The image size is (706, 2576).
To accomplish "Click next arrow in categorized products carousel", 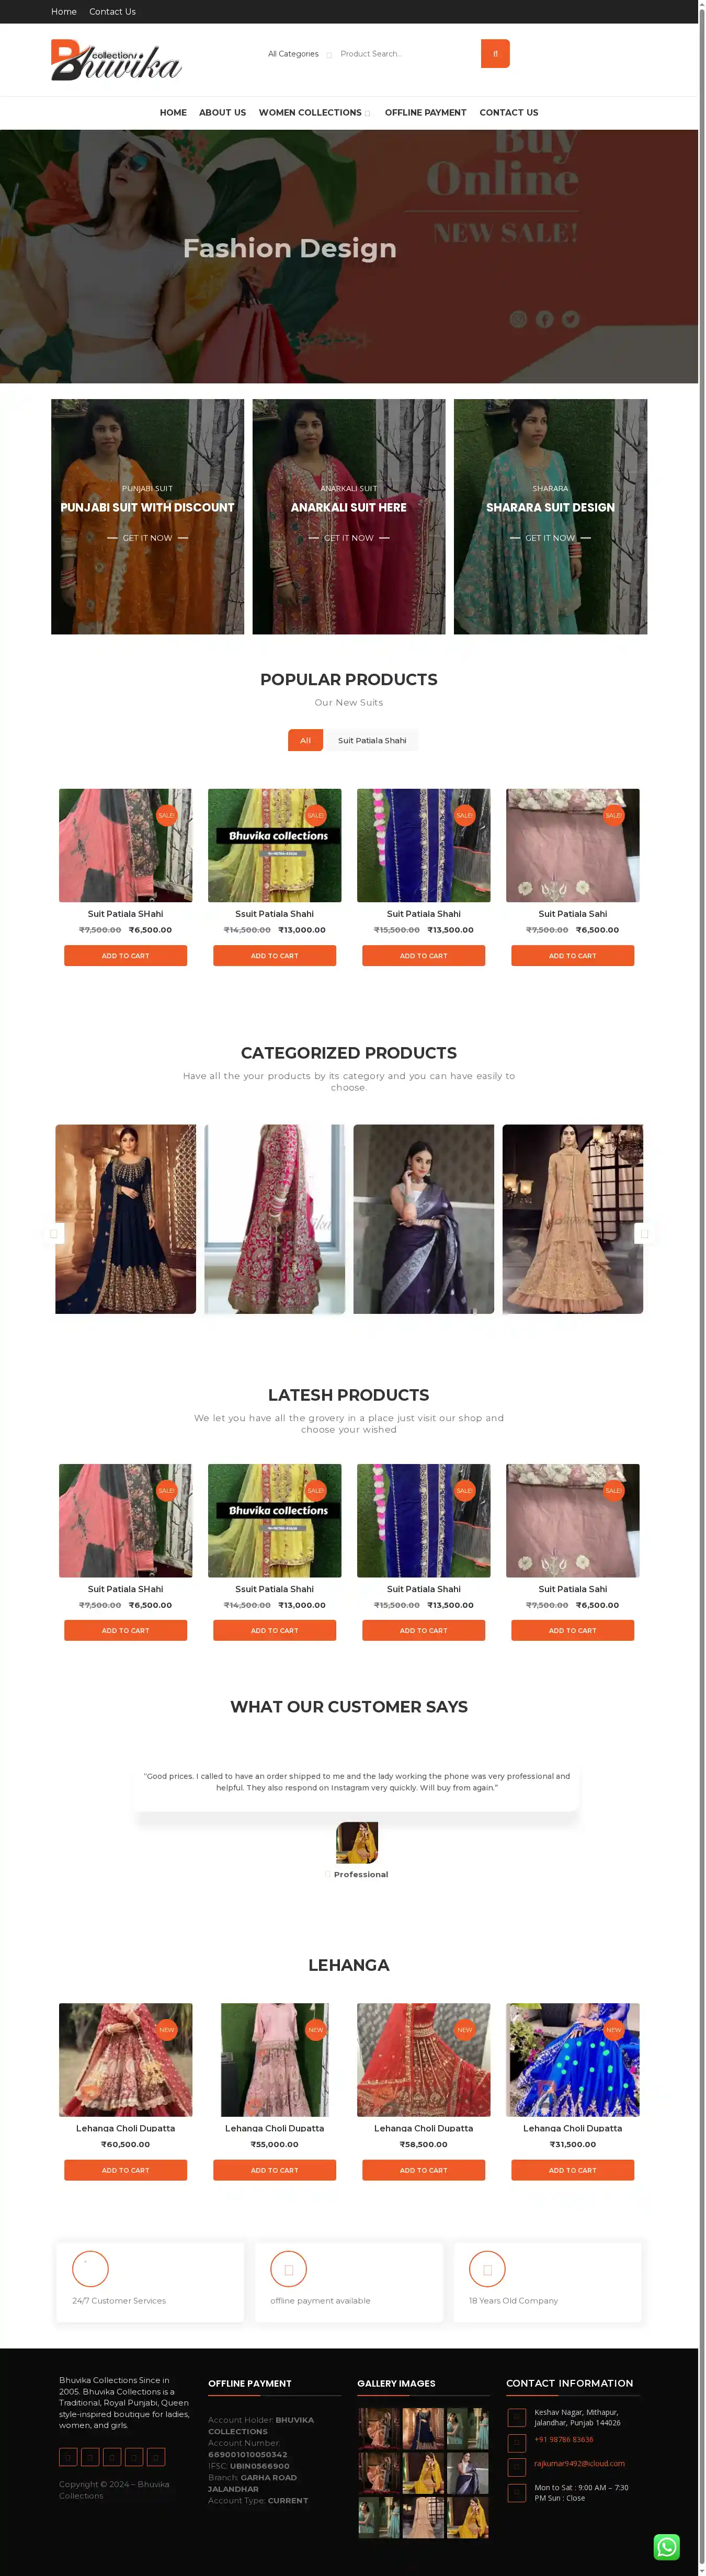I will pyautogui.click(x=644, y=1233).
